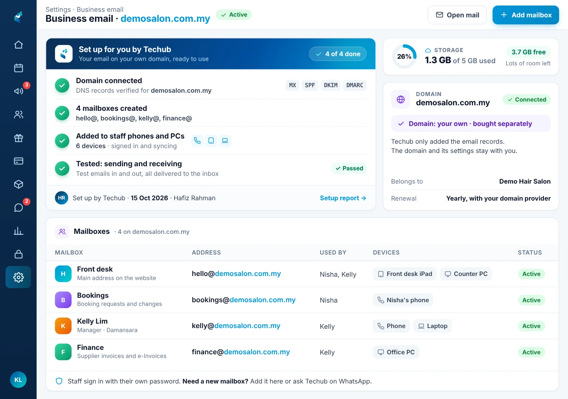Viewport: 568px width, 399px height.
Task: Open the finance@demosalon.com.my address
Action: 241,352
